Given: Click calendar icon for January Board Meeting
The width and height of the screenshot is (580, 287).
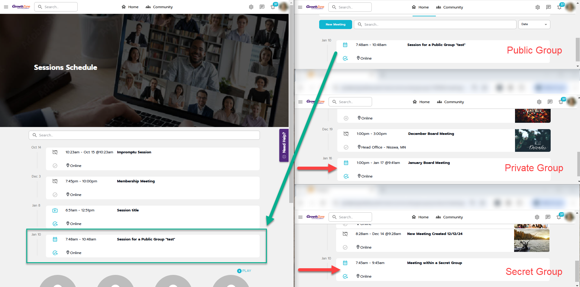Looking at the screenshot, I should [346, 163].
